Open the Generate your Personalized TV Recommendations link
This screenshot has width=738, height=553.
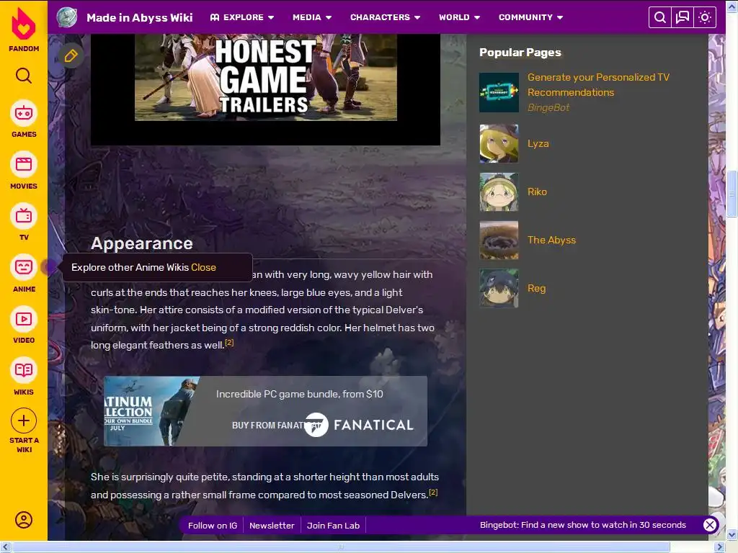tap(598, 85)
